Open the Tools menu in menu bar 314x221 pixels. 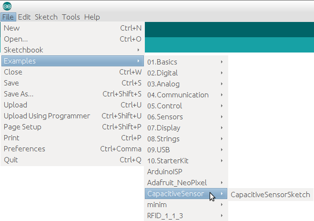coord(71,17)
